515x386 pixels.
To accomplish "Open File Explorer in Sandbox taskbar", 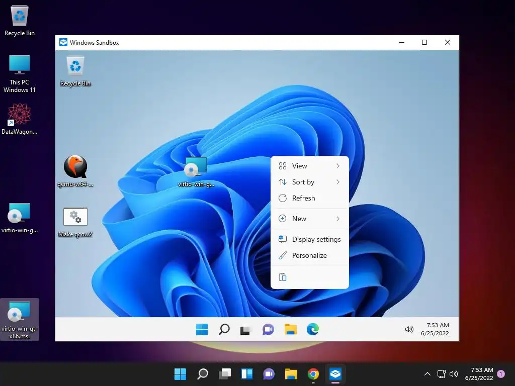I will (290, 329).
